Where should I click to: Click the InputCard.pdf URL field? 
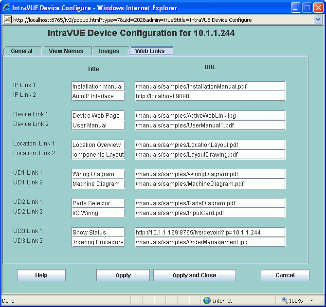(x=210, y=213)
